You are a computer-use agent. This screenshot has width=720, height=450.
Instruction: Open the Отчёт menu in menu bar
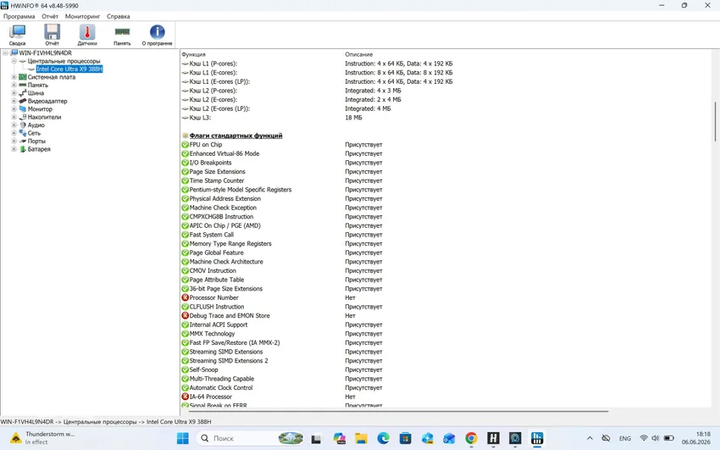50,16
